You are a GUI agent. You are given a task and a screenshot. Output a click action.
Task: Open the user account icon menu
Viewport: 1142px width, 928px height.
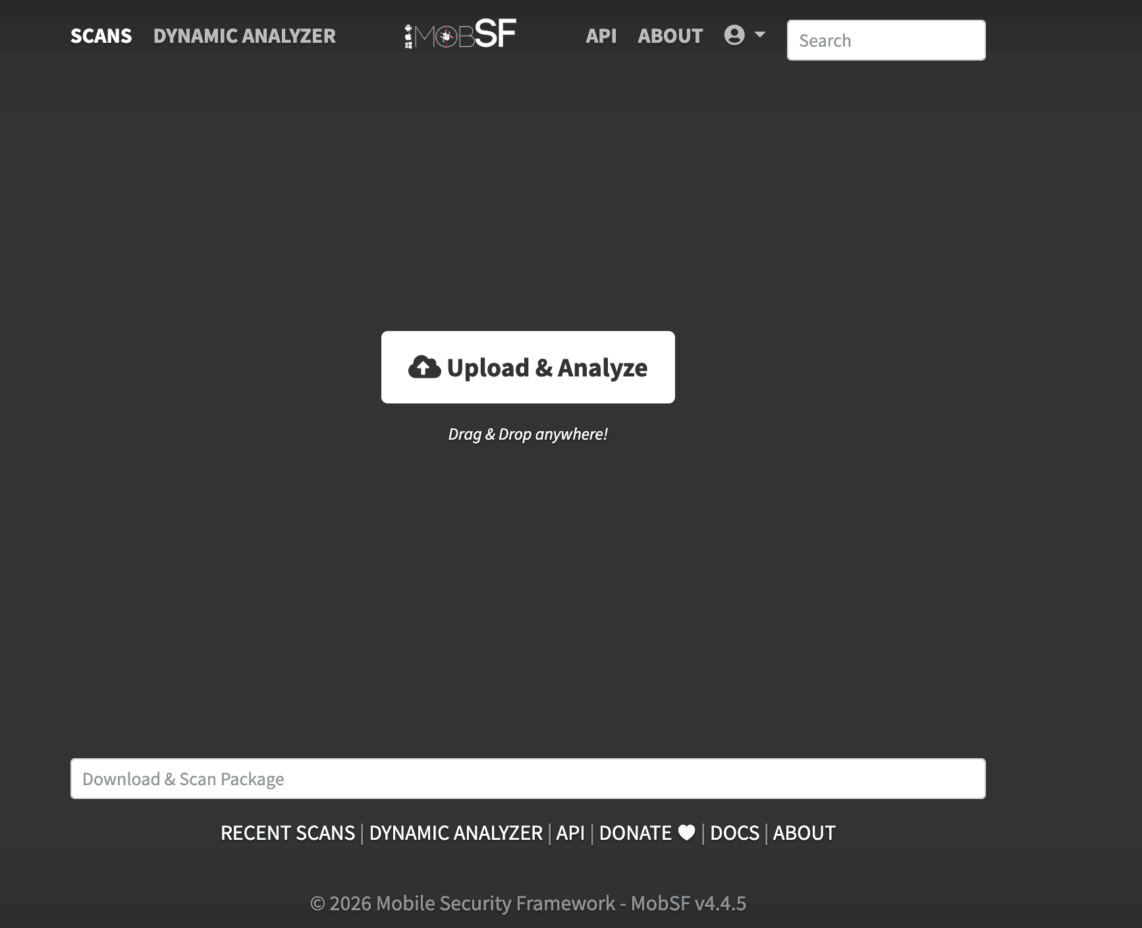click(734, 35)
